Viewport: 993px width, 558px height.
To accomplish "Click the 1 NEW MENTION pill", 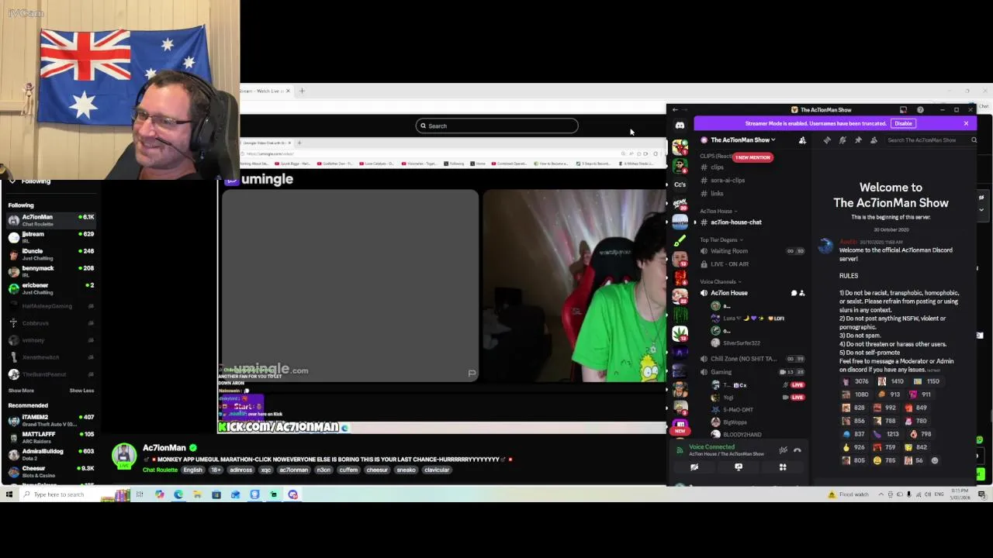I will pyautogui.click(x=753, y=157).
